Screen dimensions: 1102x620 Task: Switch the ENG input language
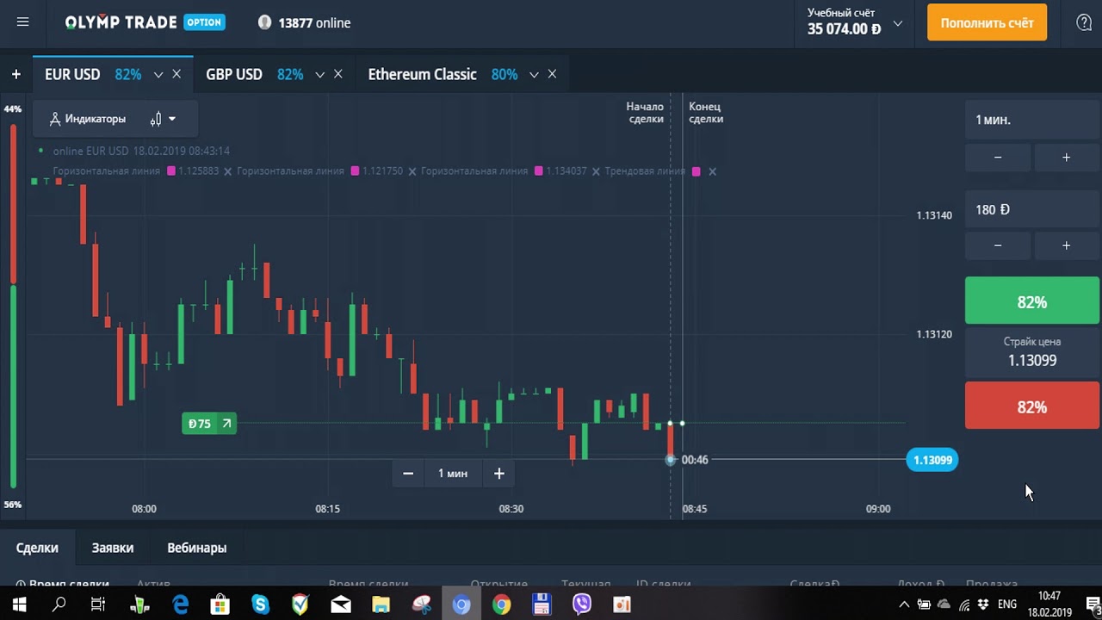tap(1006, 604)
